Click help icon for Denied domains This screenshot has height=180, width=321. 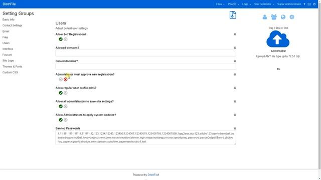coord(235,61)
